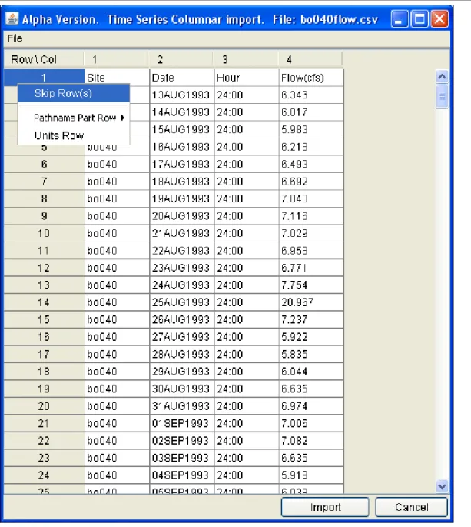Screen dimensions: 471x527
Task: Select row header 24
Action: (x=44, y=475)
